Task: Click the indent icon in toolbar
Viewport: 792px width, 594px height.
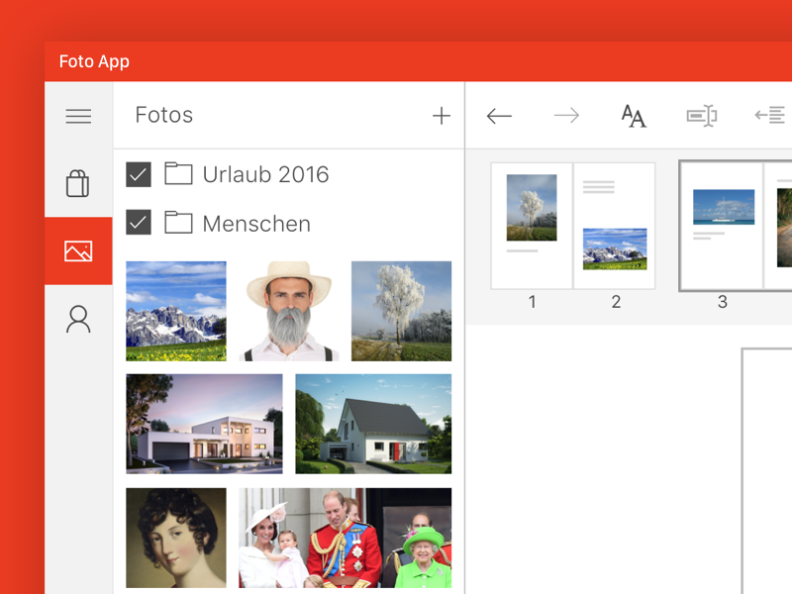Action: (x=769, y=116)
